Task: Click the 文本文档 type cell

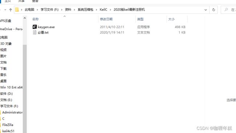Action: (143, 32)
